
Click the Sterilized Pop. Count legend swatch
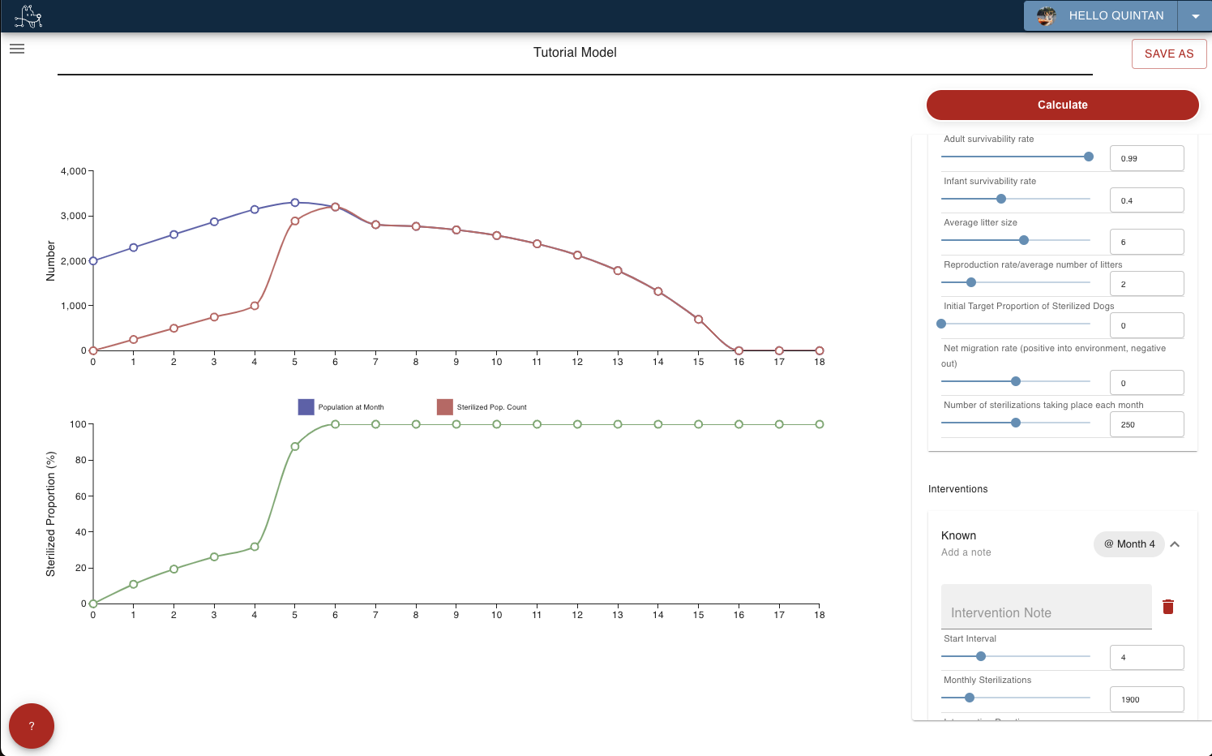click(444, 407)
